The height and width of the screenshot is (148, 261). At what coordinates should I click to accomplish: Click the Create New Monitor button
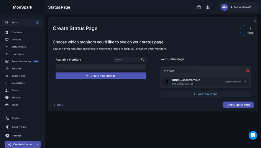pyautogui.click(x=101, y=75)
